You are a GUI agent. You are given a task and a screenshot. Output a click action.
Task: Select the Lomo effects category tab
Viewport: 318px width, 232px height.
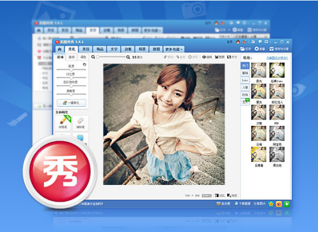coord(245,80)
